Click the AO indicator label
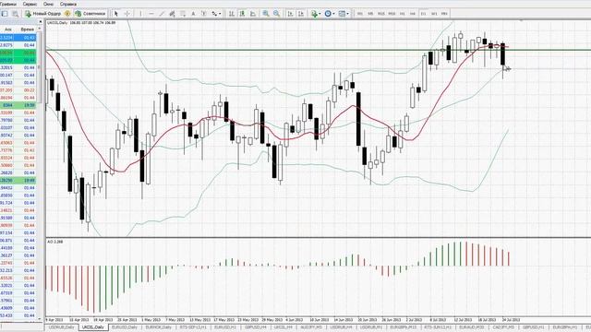 55,242
